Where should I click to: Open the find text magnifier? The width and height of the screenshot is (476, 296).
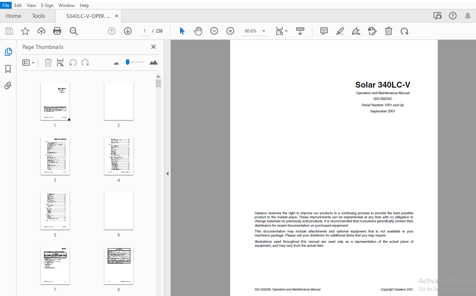(x=74, y=31)
